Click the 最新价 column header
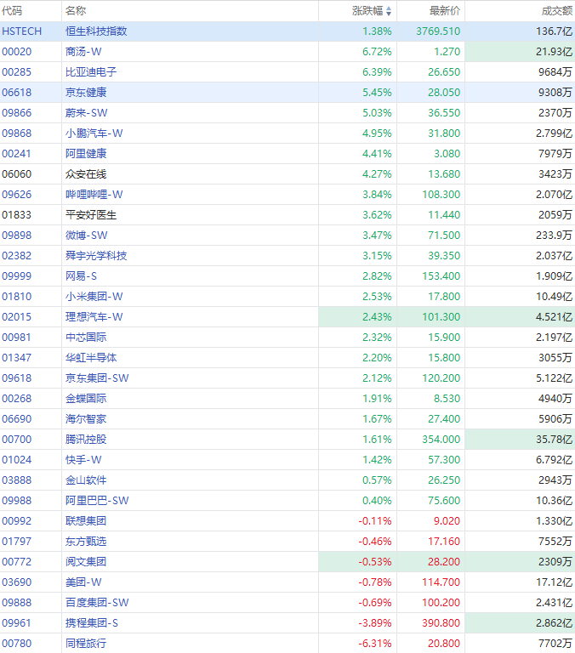This screenshot has height=653, width=575. pyautogui.click(x=445, y=11)
